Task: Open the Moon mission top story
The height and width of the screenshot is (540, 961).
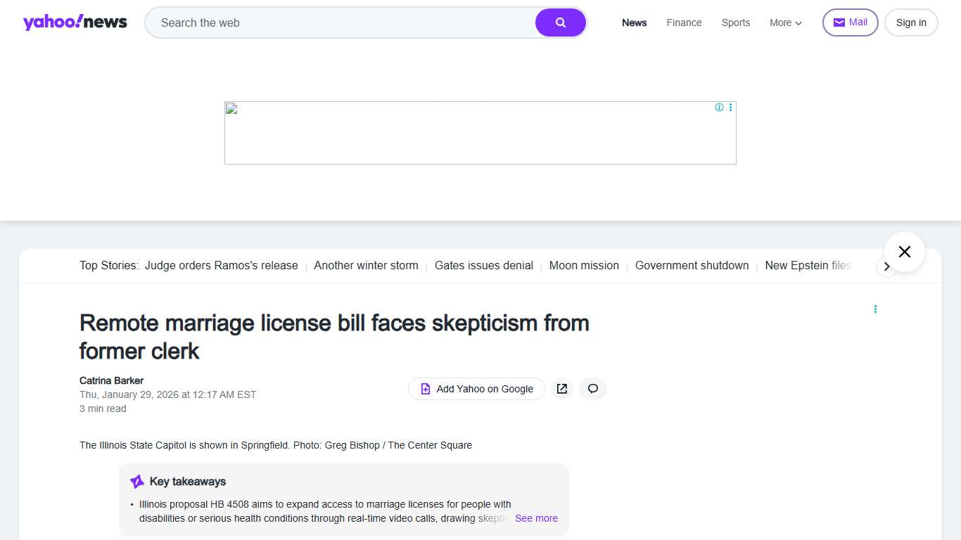Action: [584, 266]
